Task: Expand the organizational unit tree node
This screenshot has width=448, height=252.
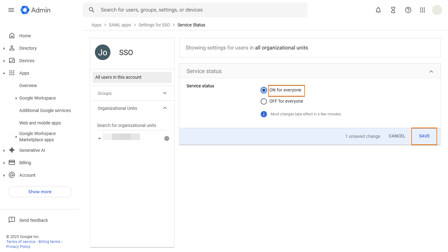Action: coord(100,138)
